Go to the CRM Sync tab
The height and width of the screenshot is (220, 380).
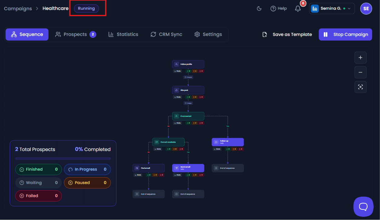pos(166,34)
